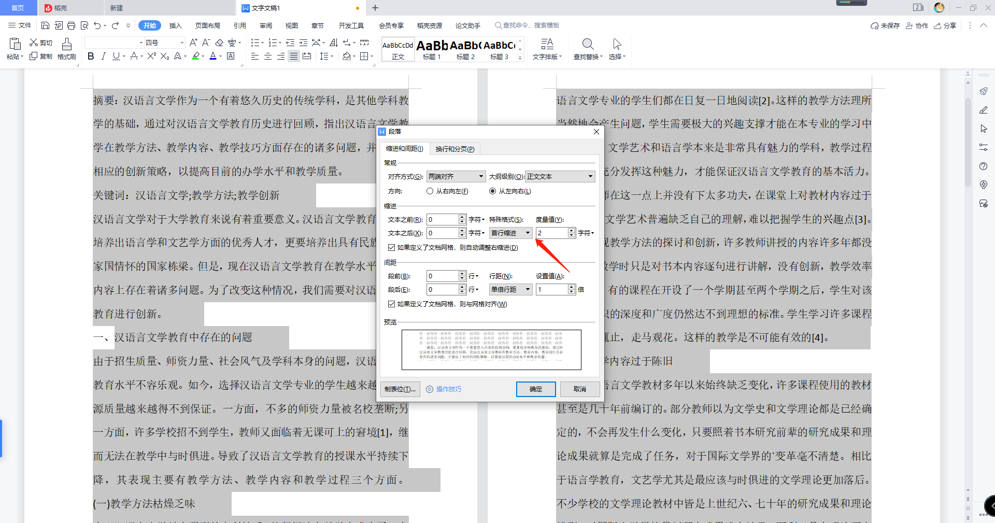Click the 分享 share button
995x523 pixels.
click(x=945, y=25)
